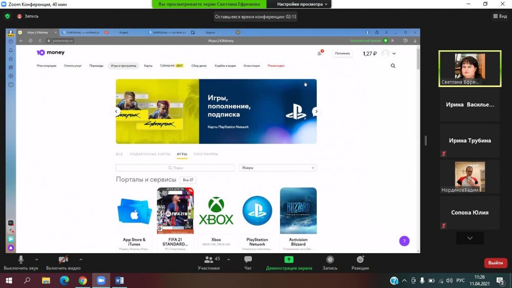Click the green encryption shield icon
The image size is (512, 288).
tap(7, 16)
